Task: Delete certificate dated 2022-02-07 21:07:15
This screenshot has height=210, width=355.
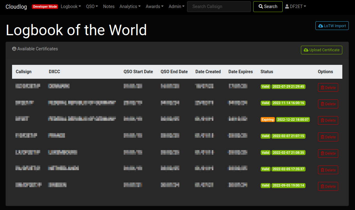Action: [x=328, y=137]
